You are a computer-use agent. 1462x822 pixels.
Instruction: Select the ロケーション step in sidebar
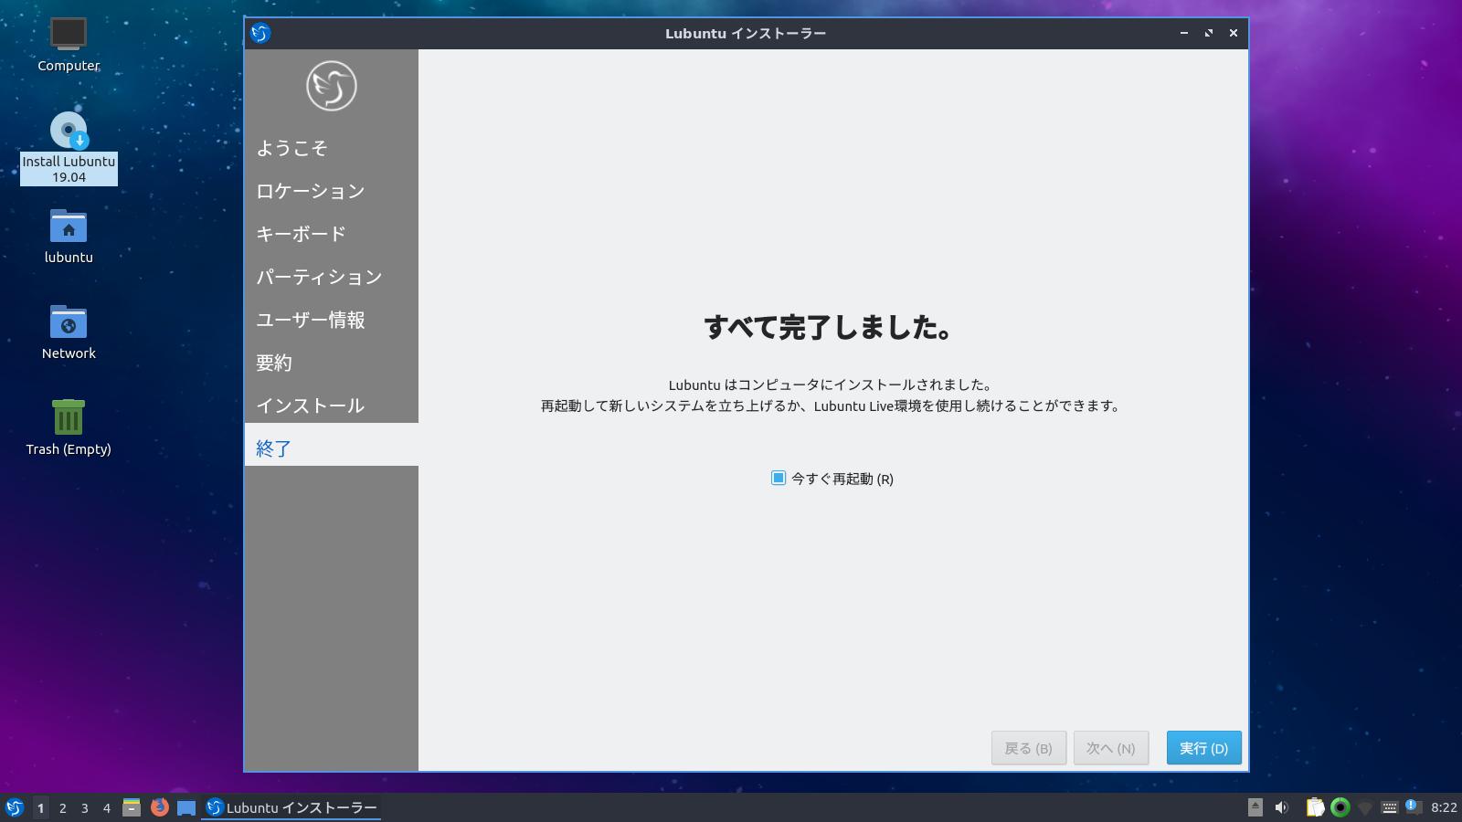point(331,191)
